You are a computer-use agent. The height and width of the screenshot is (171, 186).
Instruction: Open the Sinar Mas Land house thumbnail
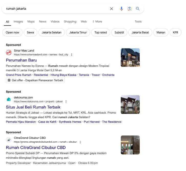130,57
